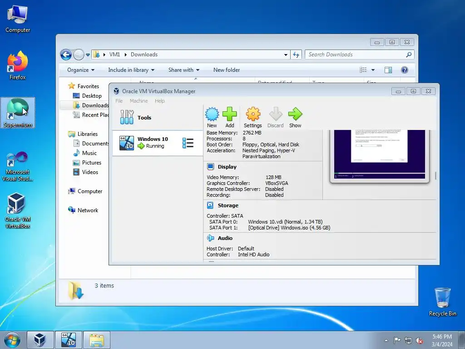Screen dimensions: 465x349
Task: Click the File Explorer taskbar button
Action: coord(97,340)
